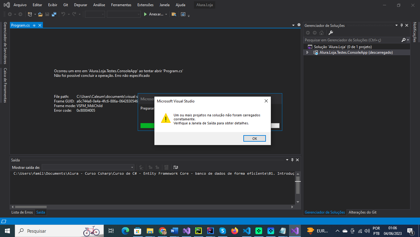Open the Arquivo menu
The height and width of the screenshot is (237, 420).
20,5
